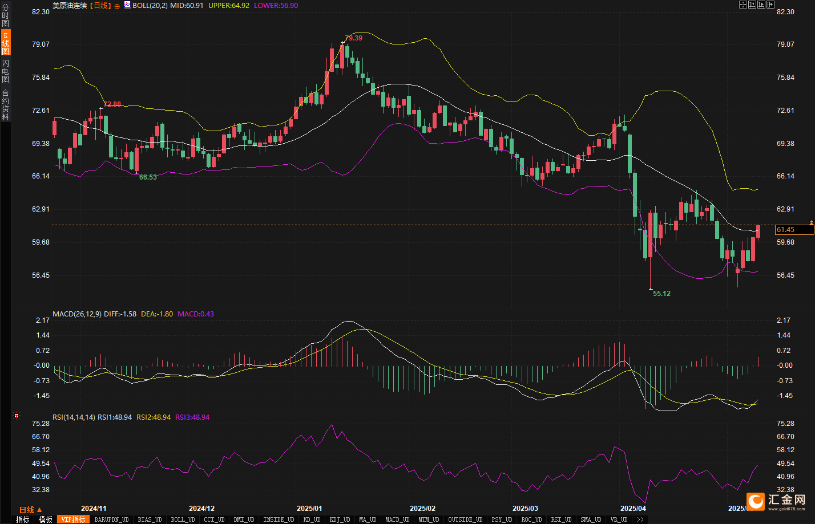This screenshot has width=815, height=524.
Task: Expand the 日线 period selector at bottom
Action: [x=30, y=510]
